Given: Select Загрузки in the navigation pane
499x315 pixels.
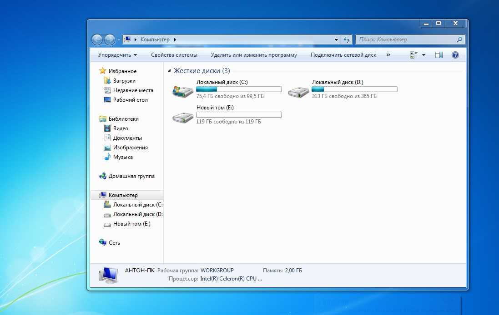Looking at the screenshot, I should pyautogui.click(x=124, y=81).
